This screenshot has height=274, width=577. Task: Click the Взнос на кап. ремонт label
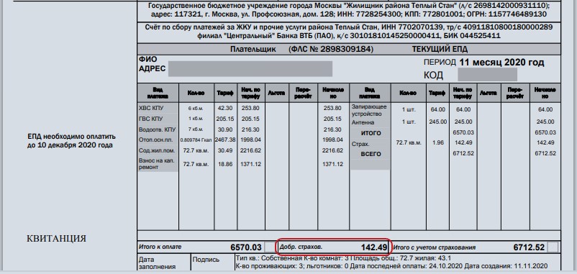coord(156,164)
